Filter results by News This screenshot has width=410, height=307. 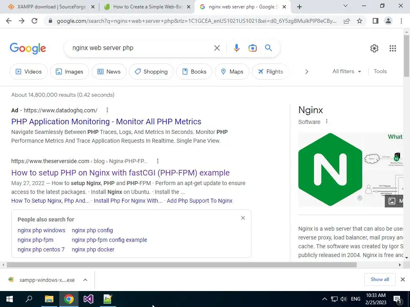(109, 72)
